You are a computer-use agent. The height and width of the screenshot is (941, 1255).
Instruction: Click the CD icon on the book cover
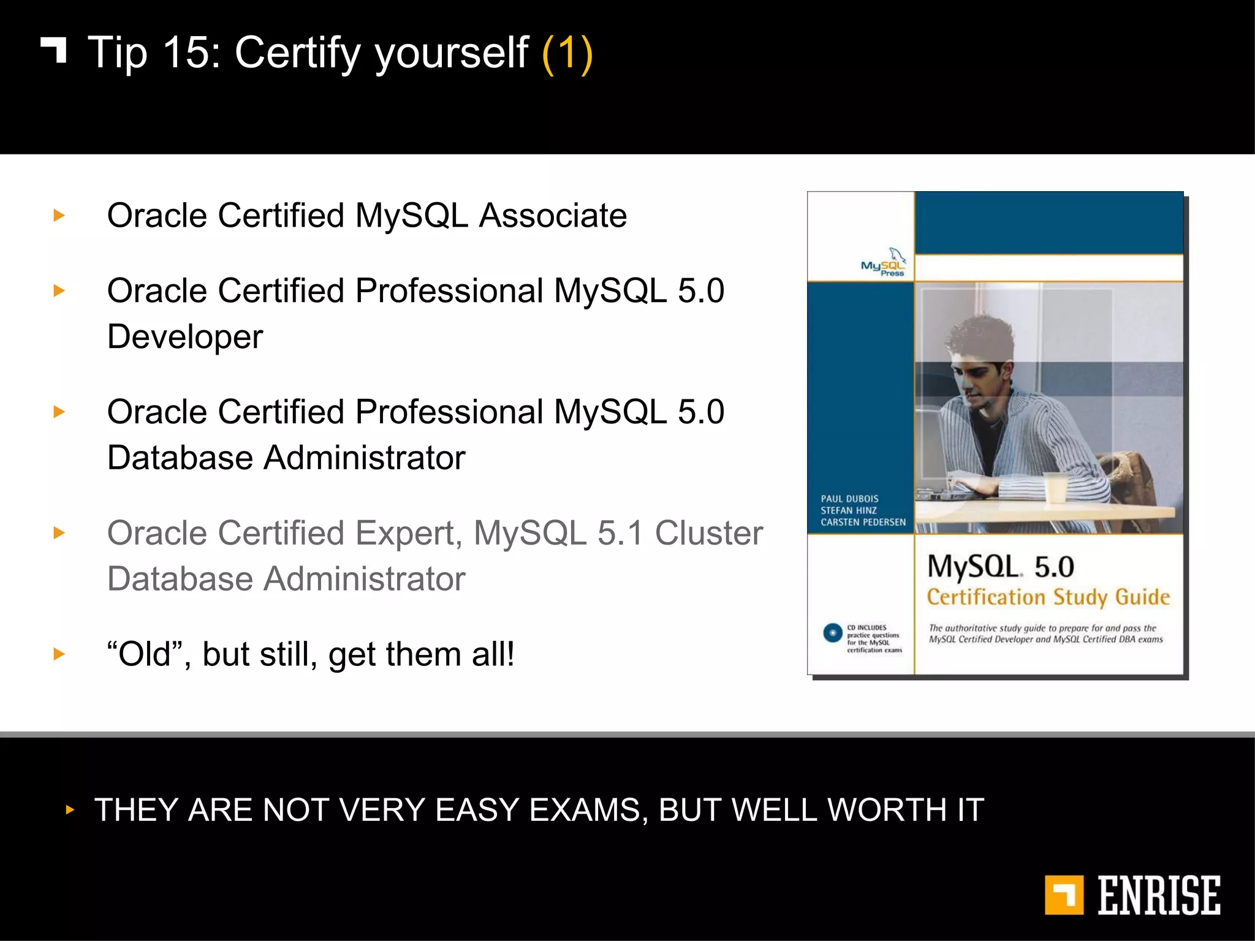click(x=833, y=633)
